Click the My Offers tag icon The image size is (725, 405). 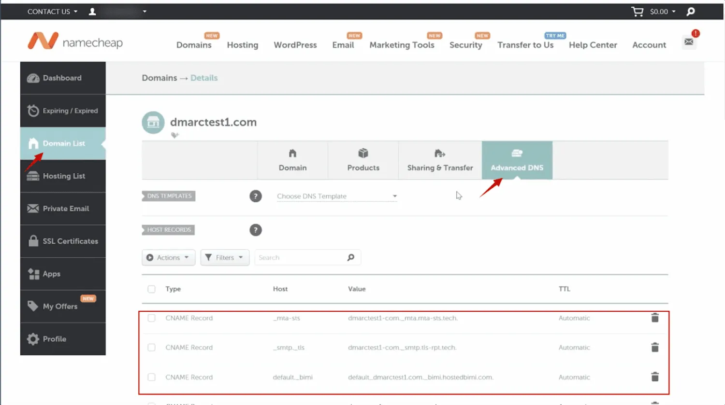tap(33, 306)
